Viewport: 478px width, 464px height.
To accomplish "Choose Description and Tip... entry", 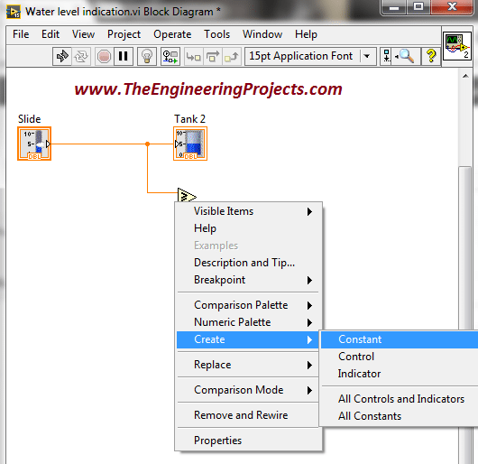I will [248, 263].
